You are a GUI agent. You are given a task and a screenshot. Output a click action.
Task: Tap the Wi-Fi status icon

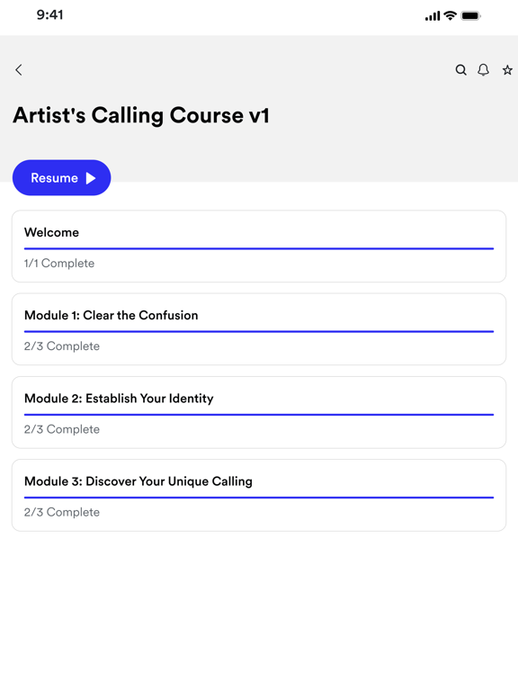(x=450, y=15)
